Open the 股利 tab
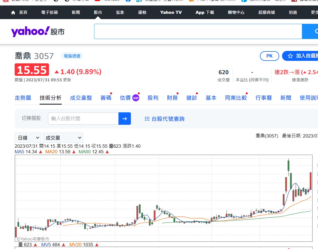 (153, 98)
